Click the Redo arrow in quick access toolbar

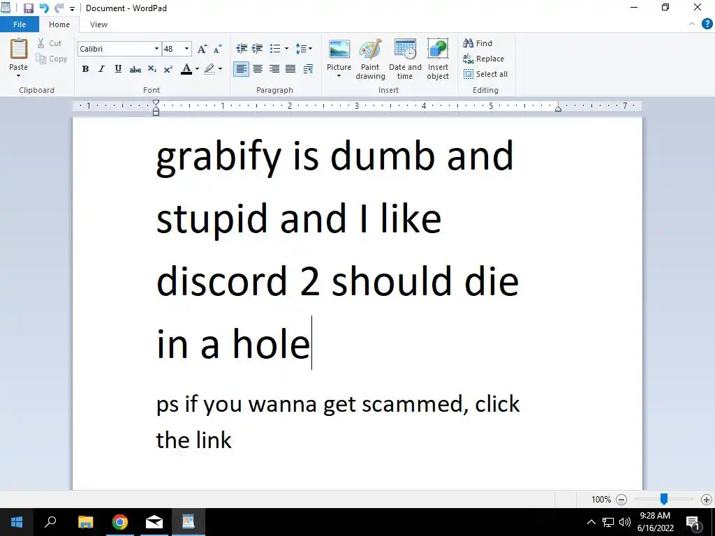click(59, 8)
